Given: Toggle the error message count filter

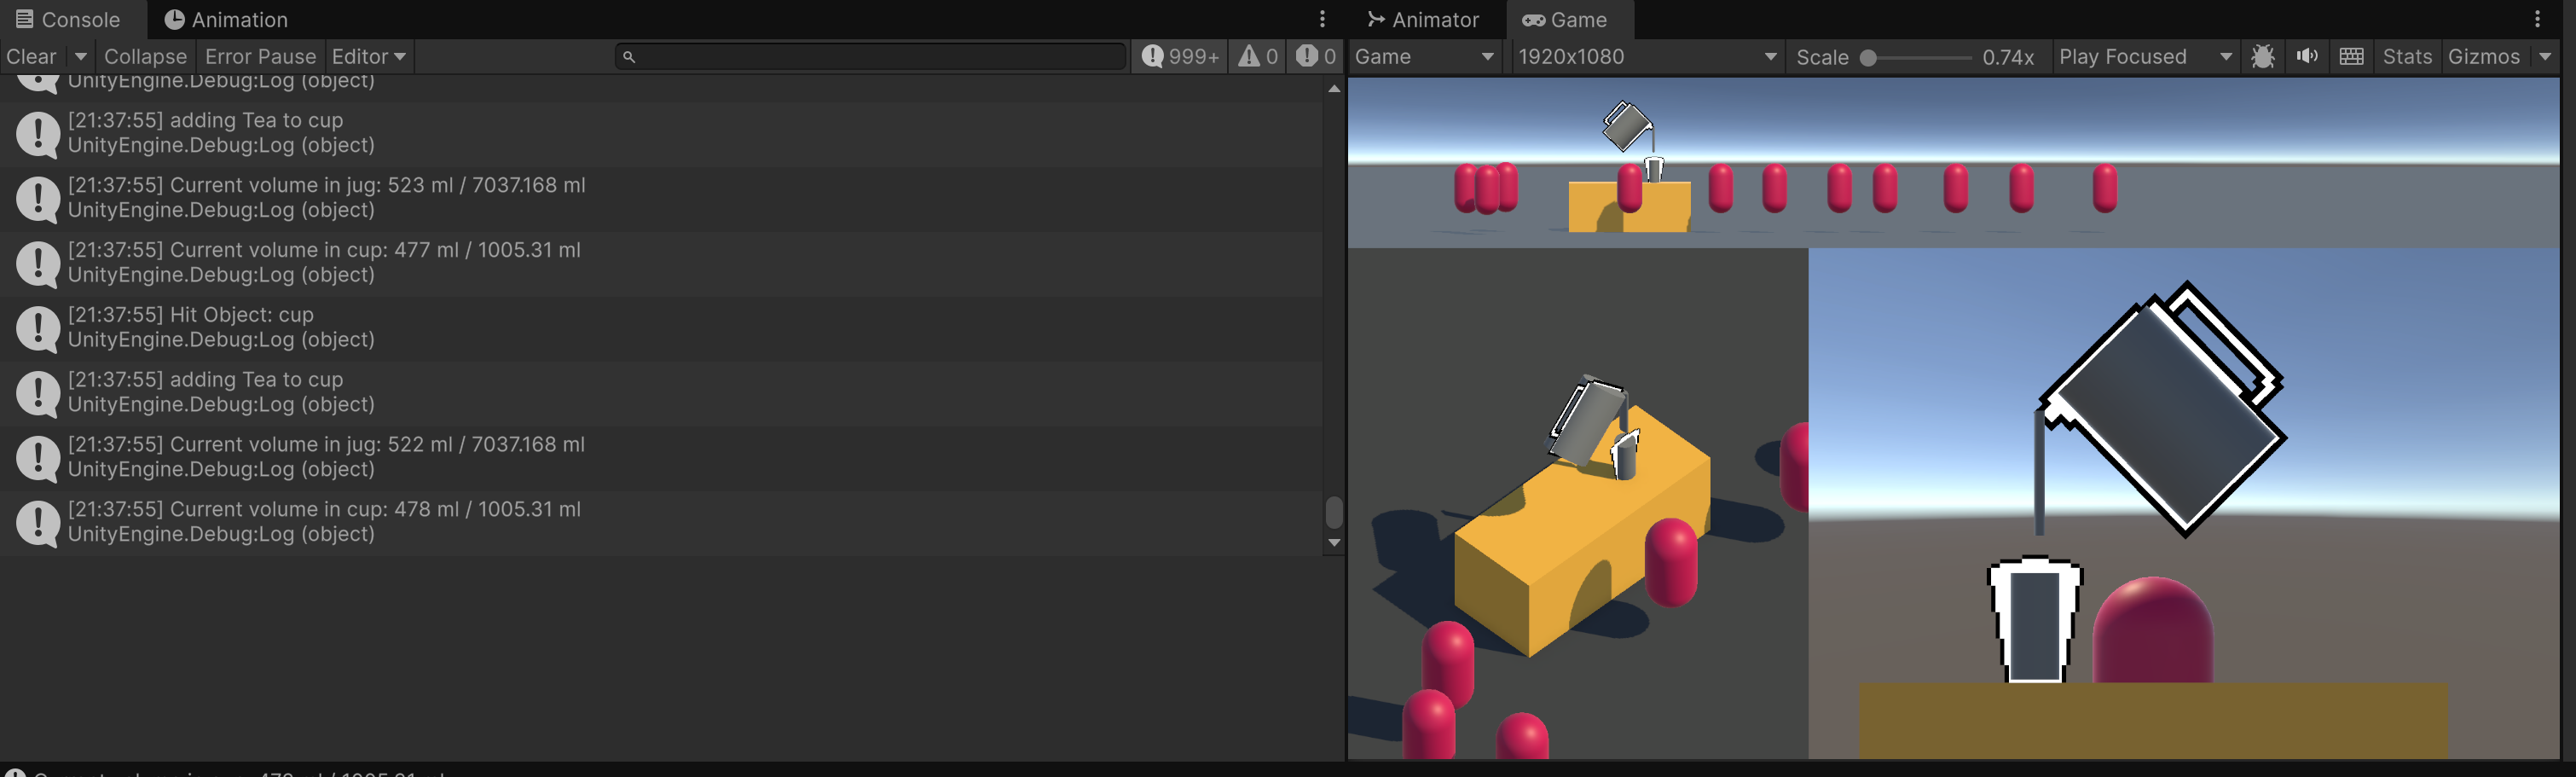Looking at the screenshot, I should (1316, 57).
